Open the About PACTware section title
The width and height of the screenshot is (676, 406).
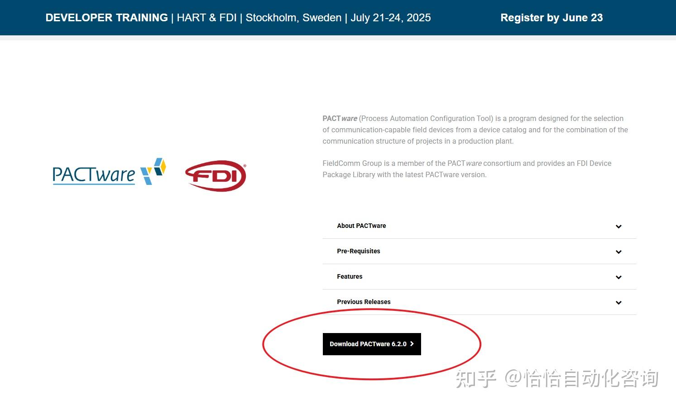point(361,226)
